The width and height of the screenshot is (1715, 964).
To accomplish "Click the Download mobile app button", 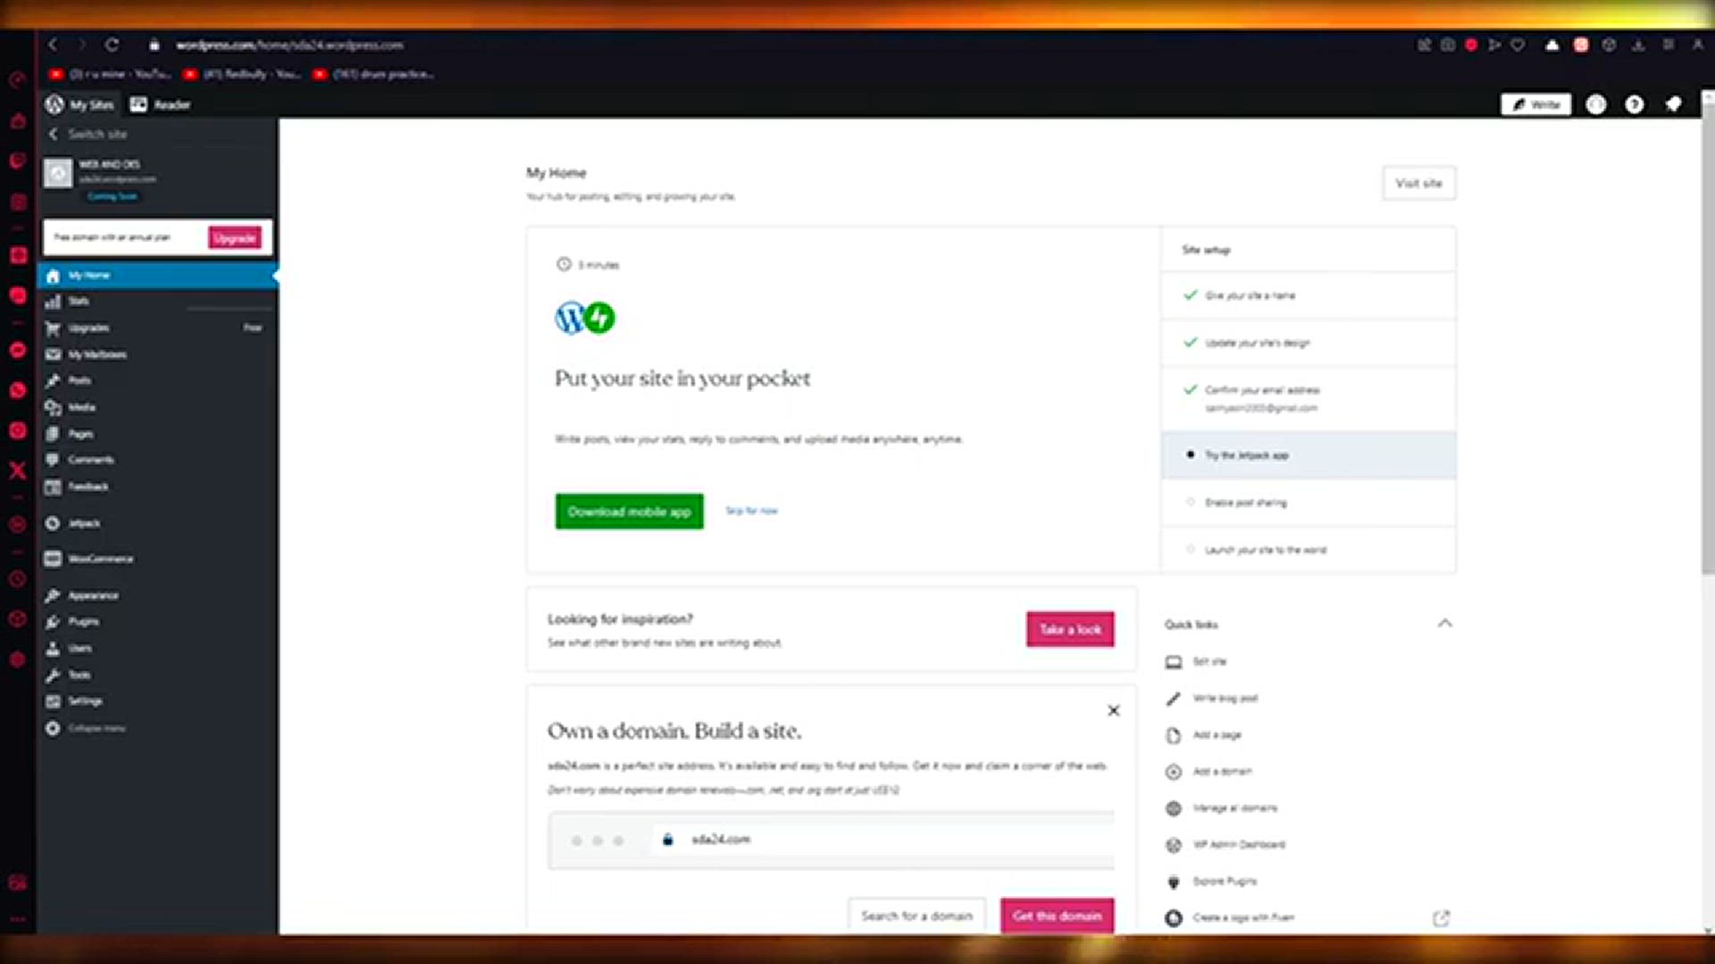I will coord(629,511).
